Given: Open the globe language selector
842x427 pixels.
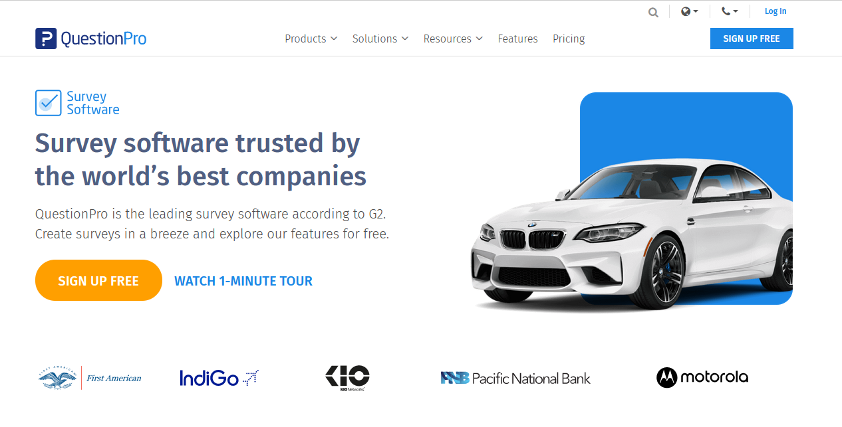Looking at the screenshot, I should (690, 11).
